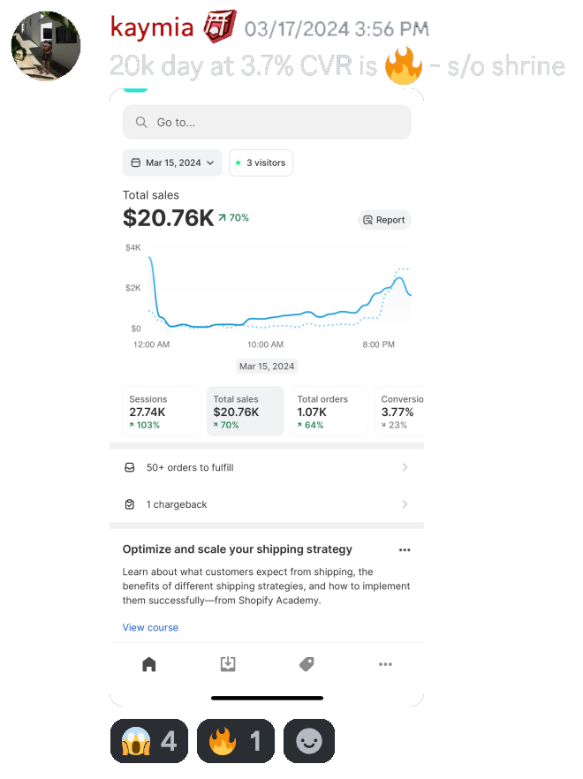Click the Report button
This screenshot has width=583, height=779.
point(384,220)
